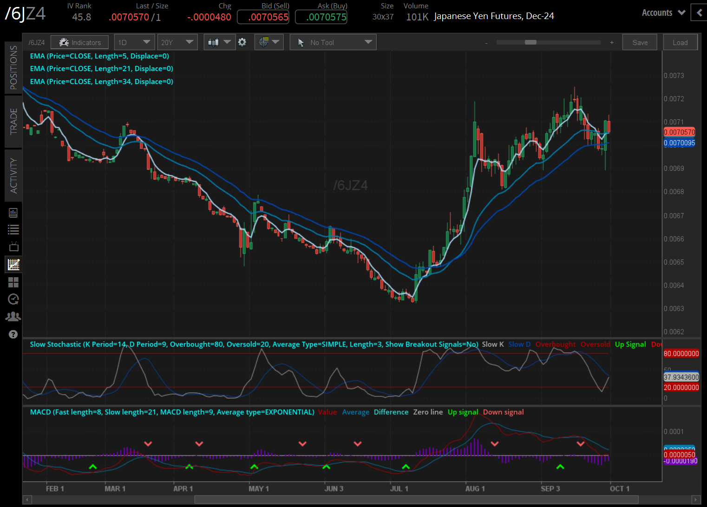Open the candlestick chart type dropdown
The width and height of the screenshot is (707, 507).
pos(219,42)
